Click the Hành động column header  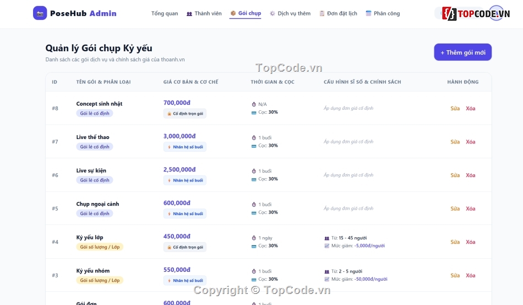pyautogui.click(x=462, y=82)
